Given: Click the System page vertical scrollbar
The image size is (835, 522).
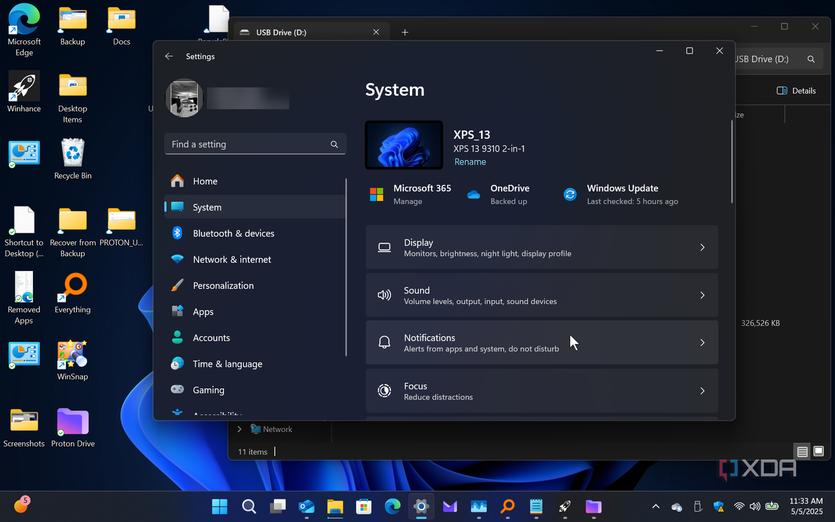Looking at the screenshot, I should [732, 161].
